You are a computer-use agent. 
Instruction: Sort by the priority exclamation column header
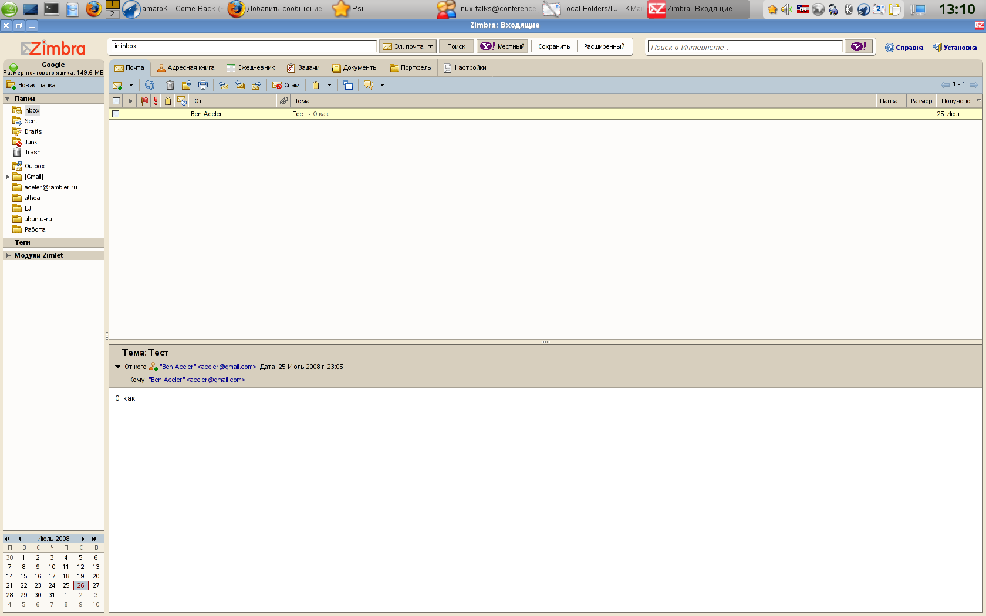point(156,101)
